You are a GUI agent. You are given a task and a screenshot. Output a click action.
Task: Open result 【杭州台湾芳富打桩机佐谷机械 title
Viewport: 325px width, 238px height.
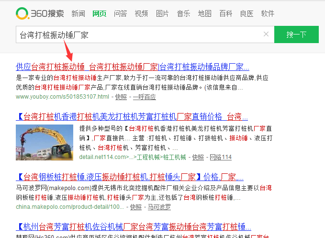[x=134, y=227]
